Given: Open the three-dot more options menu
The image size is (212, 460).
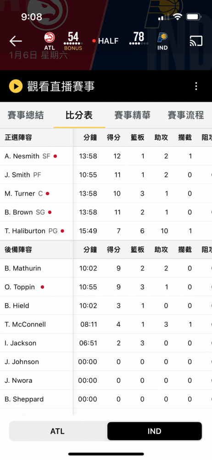Looking at the screenshot, I should click(196, 86).
